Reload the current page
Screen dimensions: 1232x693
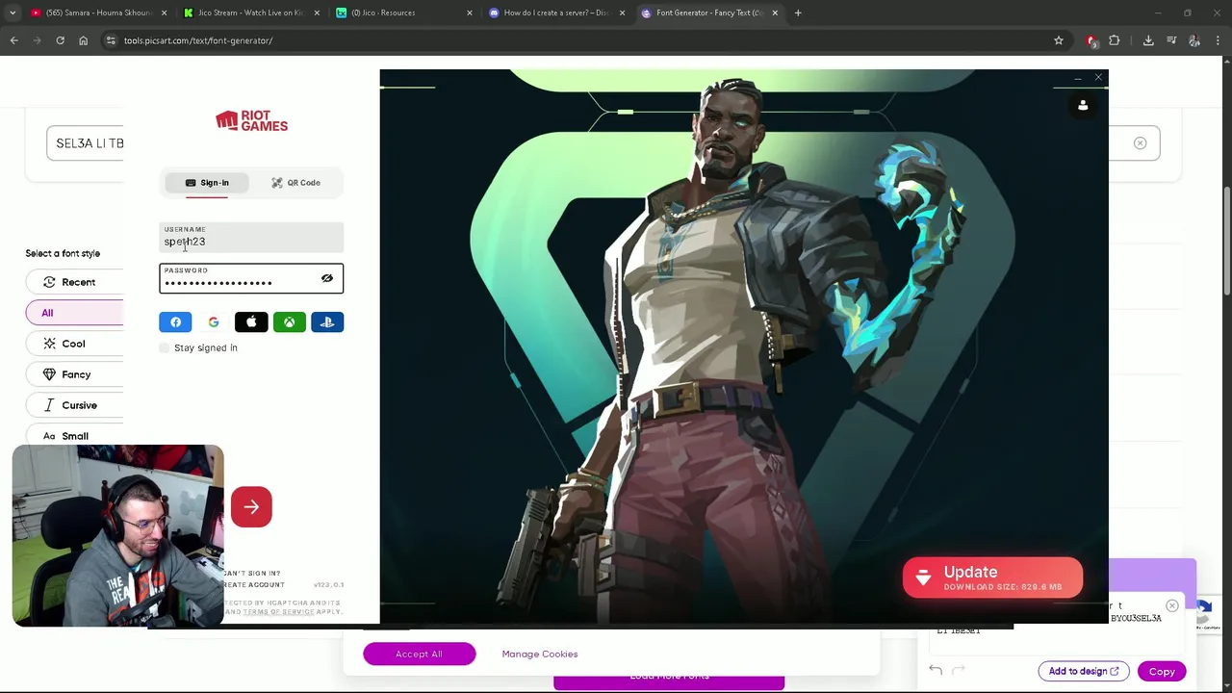[60, 40]
